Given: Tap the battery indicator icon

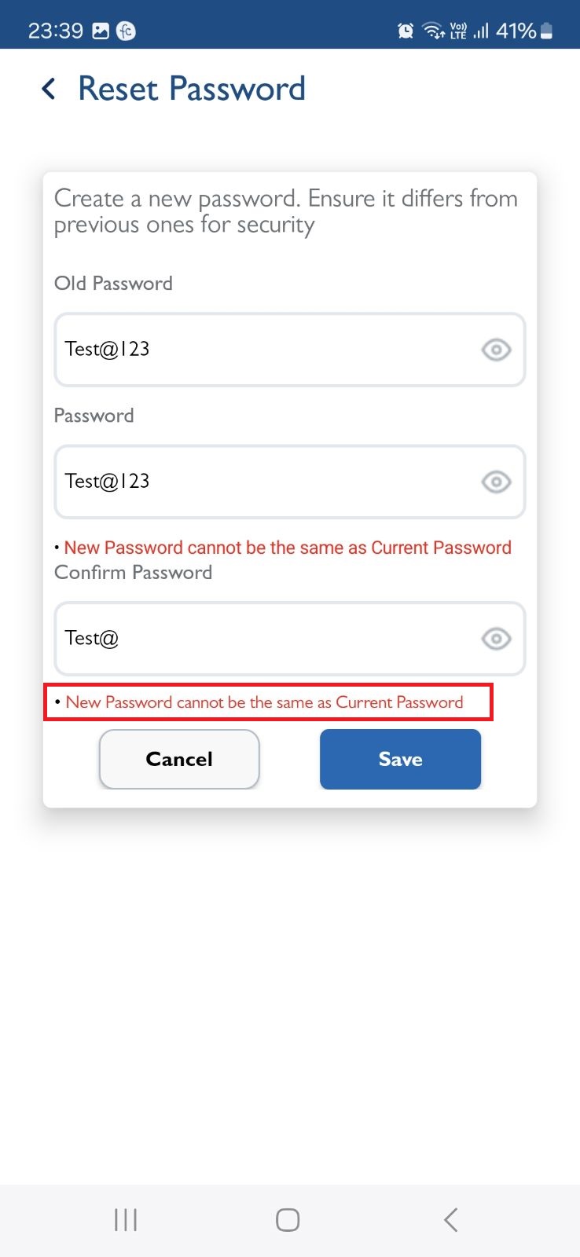Looking at the screenshot, I should pyautogui.click(x=547, y=31).
